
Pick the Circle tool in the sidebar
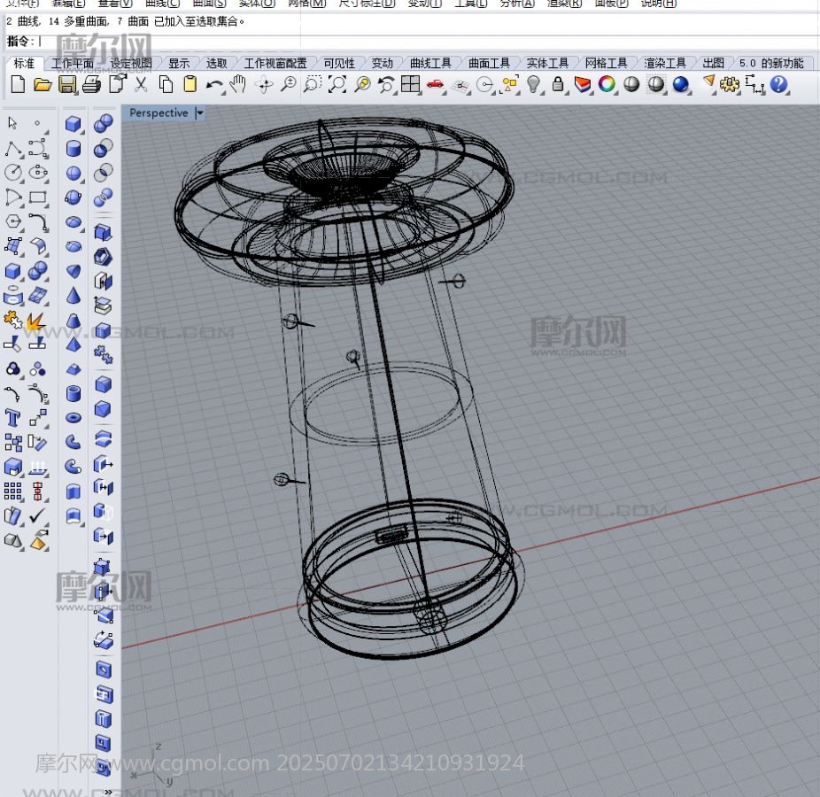[x=13, y=173]
